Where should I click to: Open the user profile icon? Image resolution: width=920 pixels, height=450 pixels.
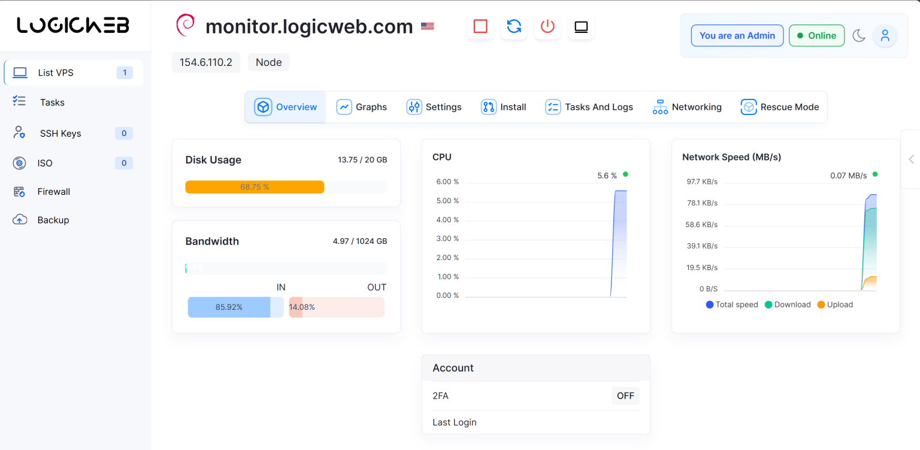(x=885, y=35)
